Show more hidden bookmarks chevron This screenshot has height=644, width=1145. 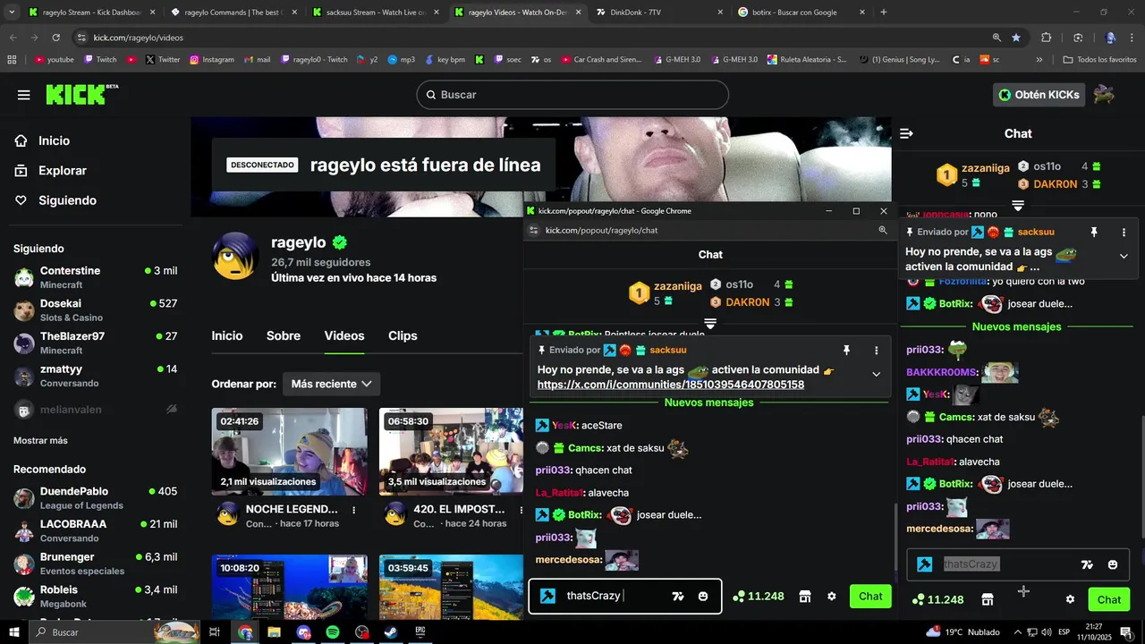click(1039, 60)
